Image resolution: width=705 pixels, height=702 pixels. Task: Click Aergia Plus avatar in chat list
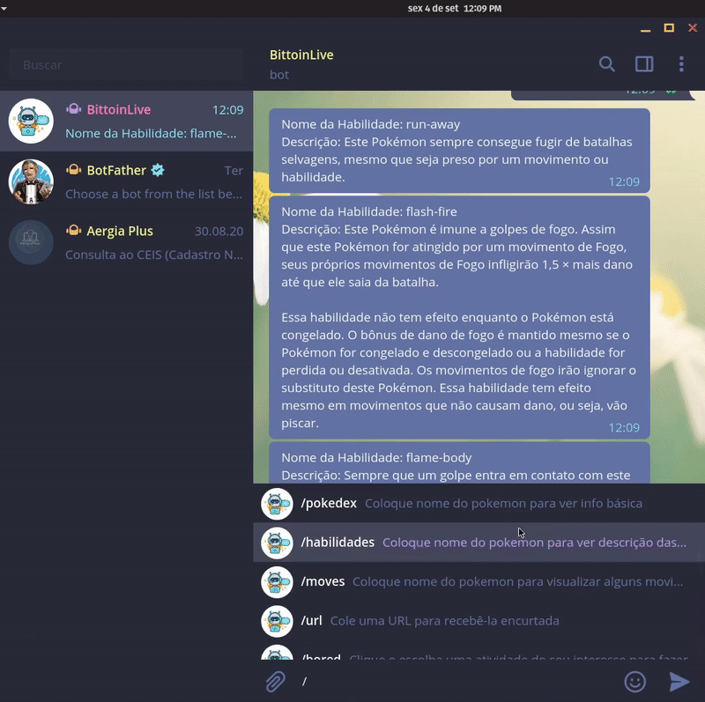click(31, 242)
